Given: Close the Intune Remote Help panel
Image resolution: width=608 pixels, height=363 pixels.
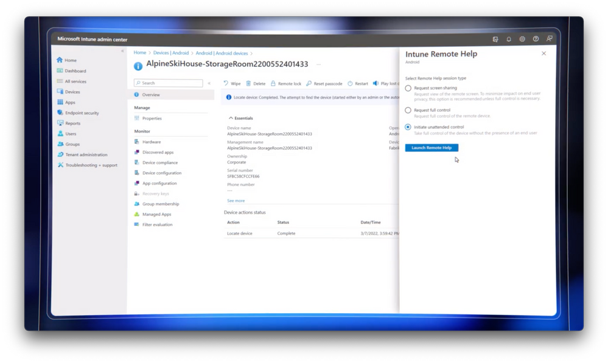Looking at the screenshot, I should point(543,54).
